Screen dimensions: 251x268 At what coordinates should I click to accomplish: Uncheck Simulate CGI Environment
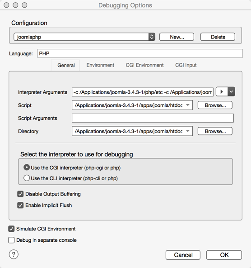point(11,229)
